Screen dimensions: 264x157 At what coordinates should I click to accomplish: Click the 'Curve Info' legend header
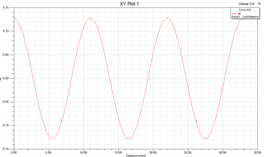coord(245,10)
